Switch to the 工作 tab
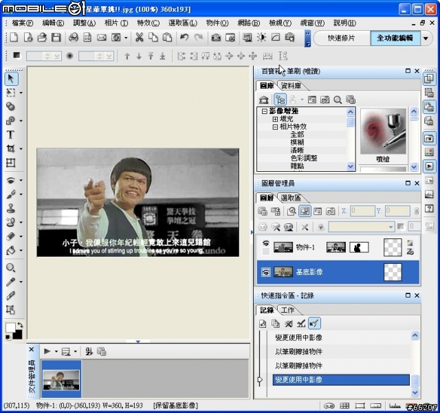 coord(287,311)
